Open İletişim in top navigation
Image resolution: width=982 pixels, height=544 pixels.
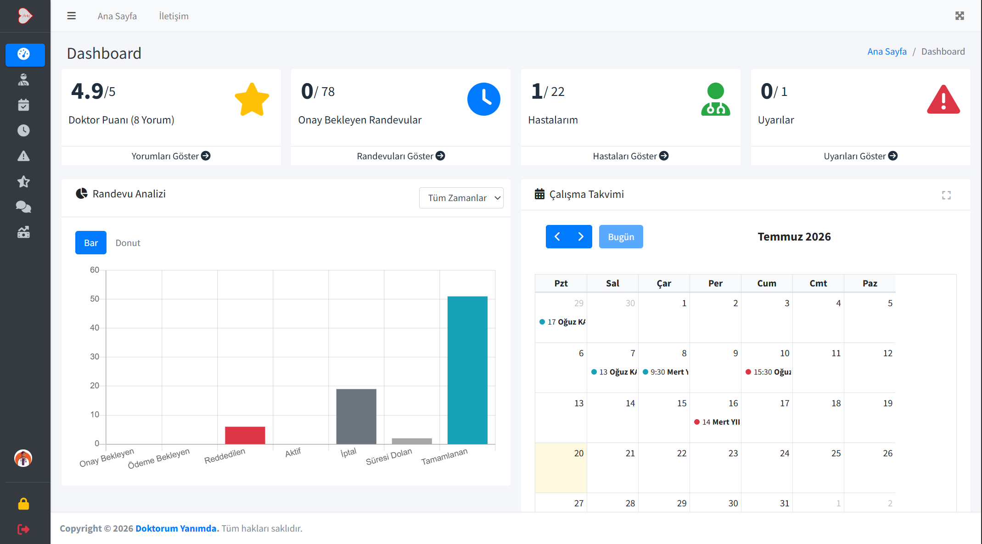(x=174, y=16)
